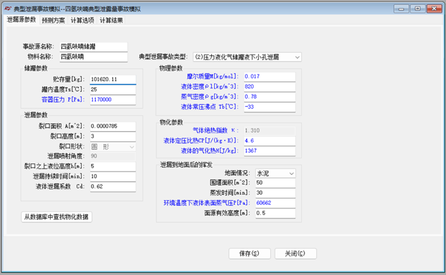Click the 泄漏喷射角度 field showing 90

point(113,156)
